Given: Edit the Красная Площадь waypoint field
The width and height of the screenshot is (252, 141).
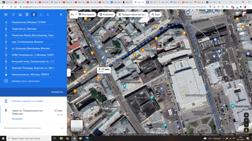Looking at the screenshot, I should pyautogui.click(x=33, y=68).
